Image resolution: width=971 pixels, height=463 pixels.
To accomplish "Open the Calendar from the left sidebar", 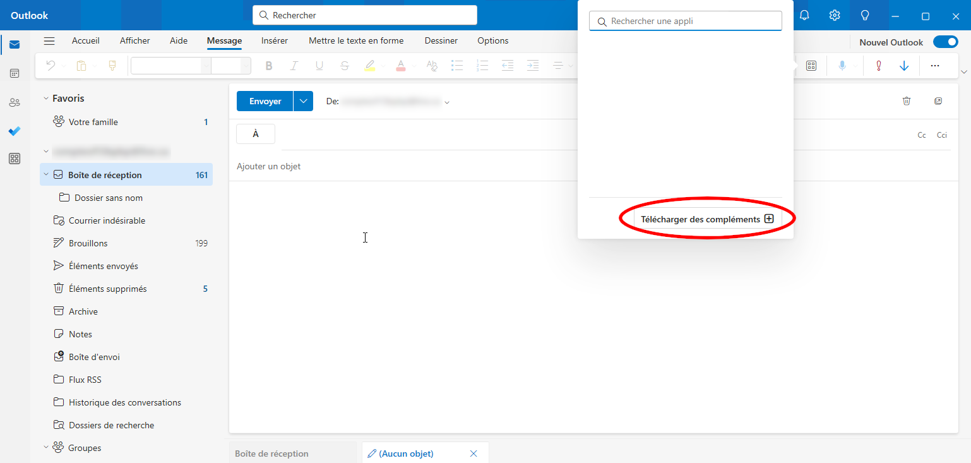I will pyautogui.click(x=14, y=73).
